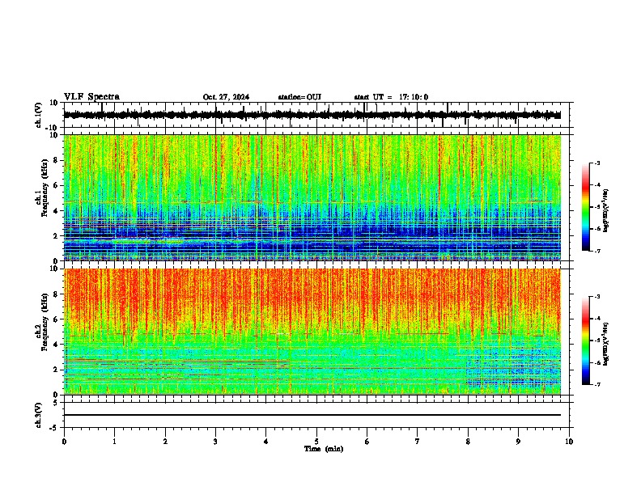Select the date 'Oct. 27, 2024'
641x495 pixels.
click(226, 97)
